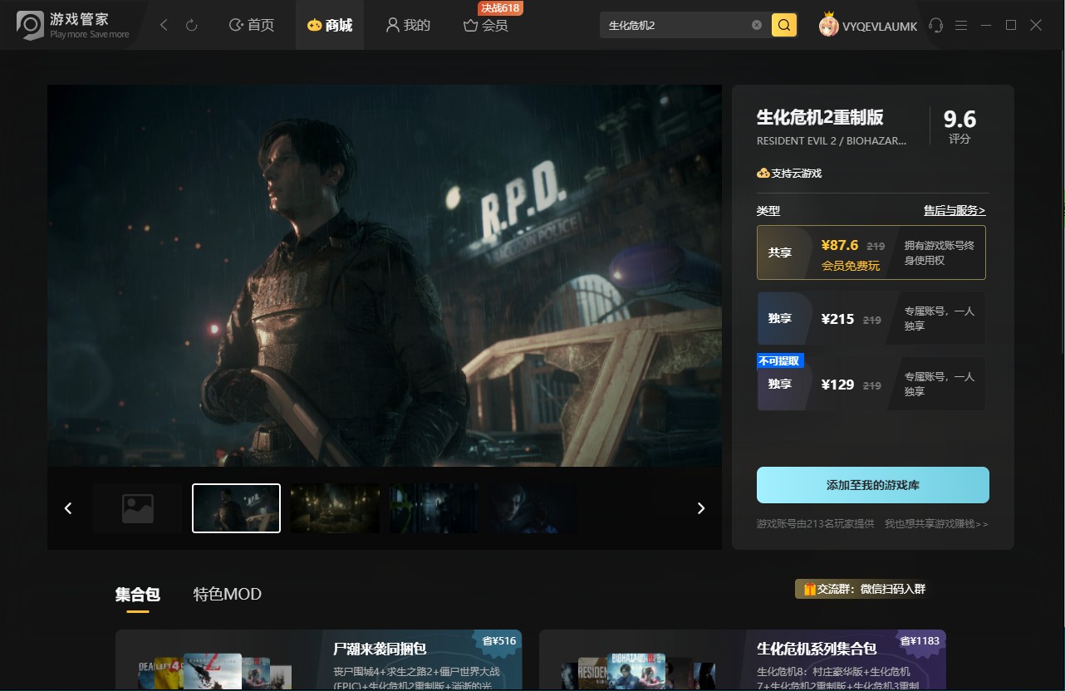1065x691 pixels.
Task: Clear the search box with X icon
Action: coord(757,25)
